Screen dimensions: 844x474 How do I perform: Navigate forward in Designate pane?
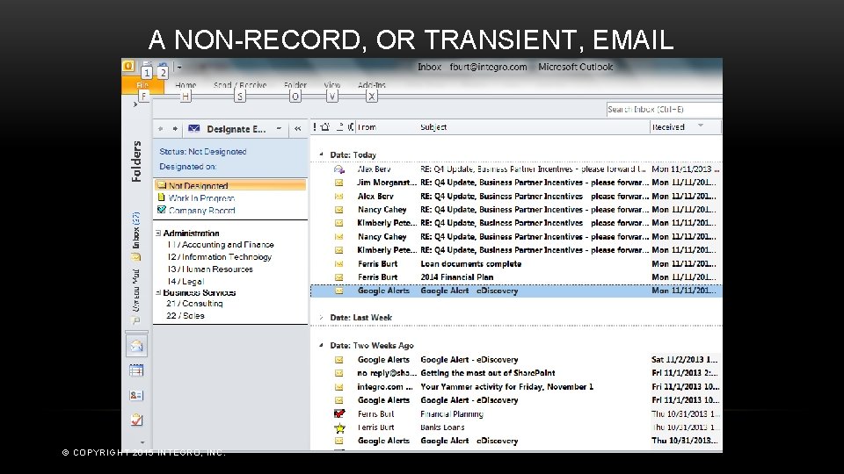tap(175, 129)
